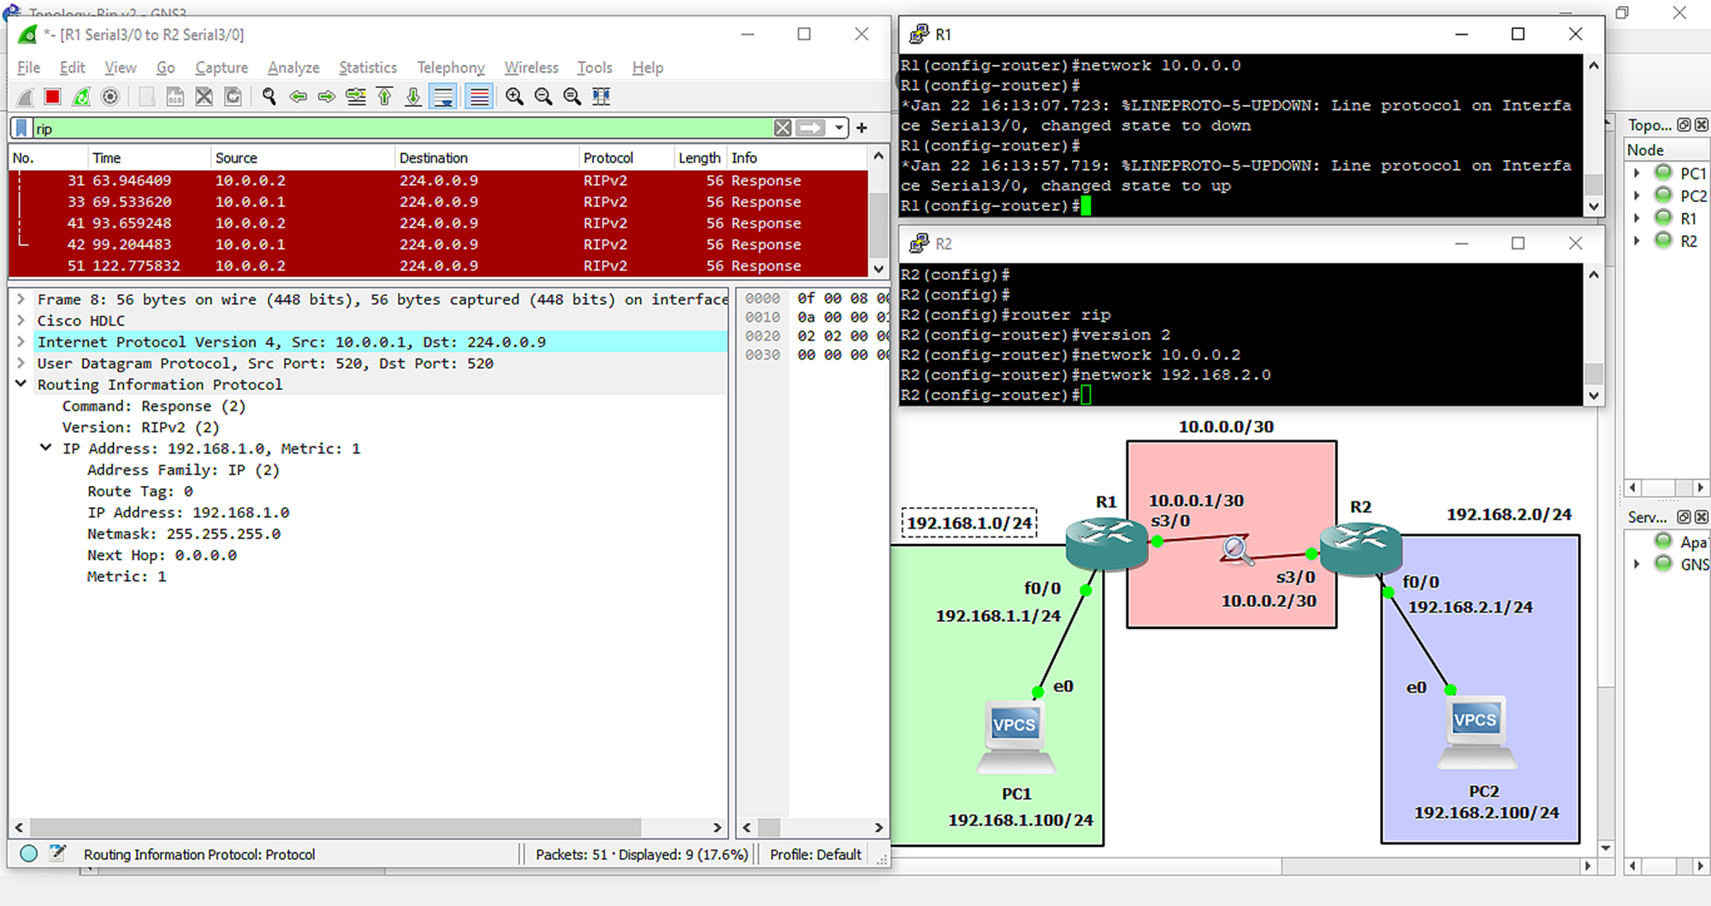Stop the running packet capture
This screenshot has width=1711, height=906.
point(52,97)
